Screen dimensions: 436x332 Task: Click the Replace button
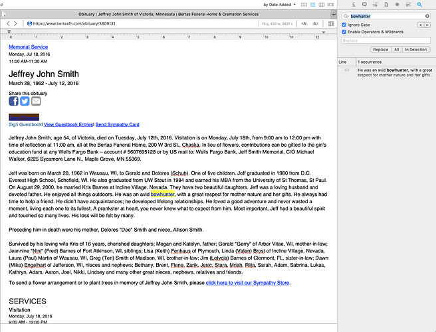pos(380,49)
